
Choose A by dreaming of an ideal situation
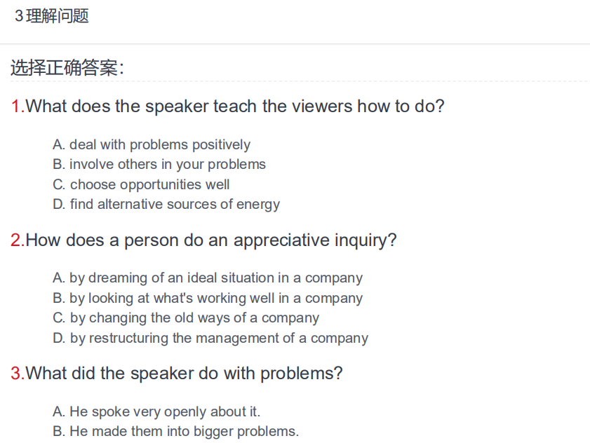[x=208, y=278]
